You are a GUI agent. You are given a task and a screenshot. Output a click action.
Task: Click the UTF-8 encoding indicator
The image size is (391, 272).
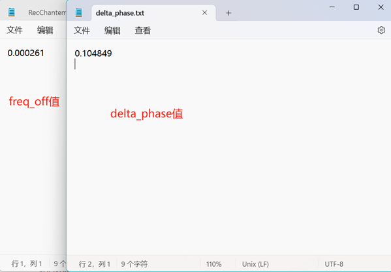click(334, 264)
